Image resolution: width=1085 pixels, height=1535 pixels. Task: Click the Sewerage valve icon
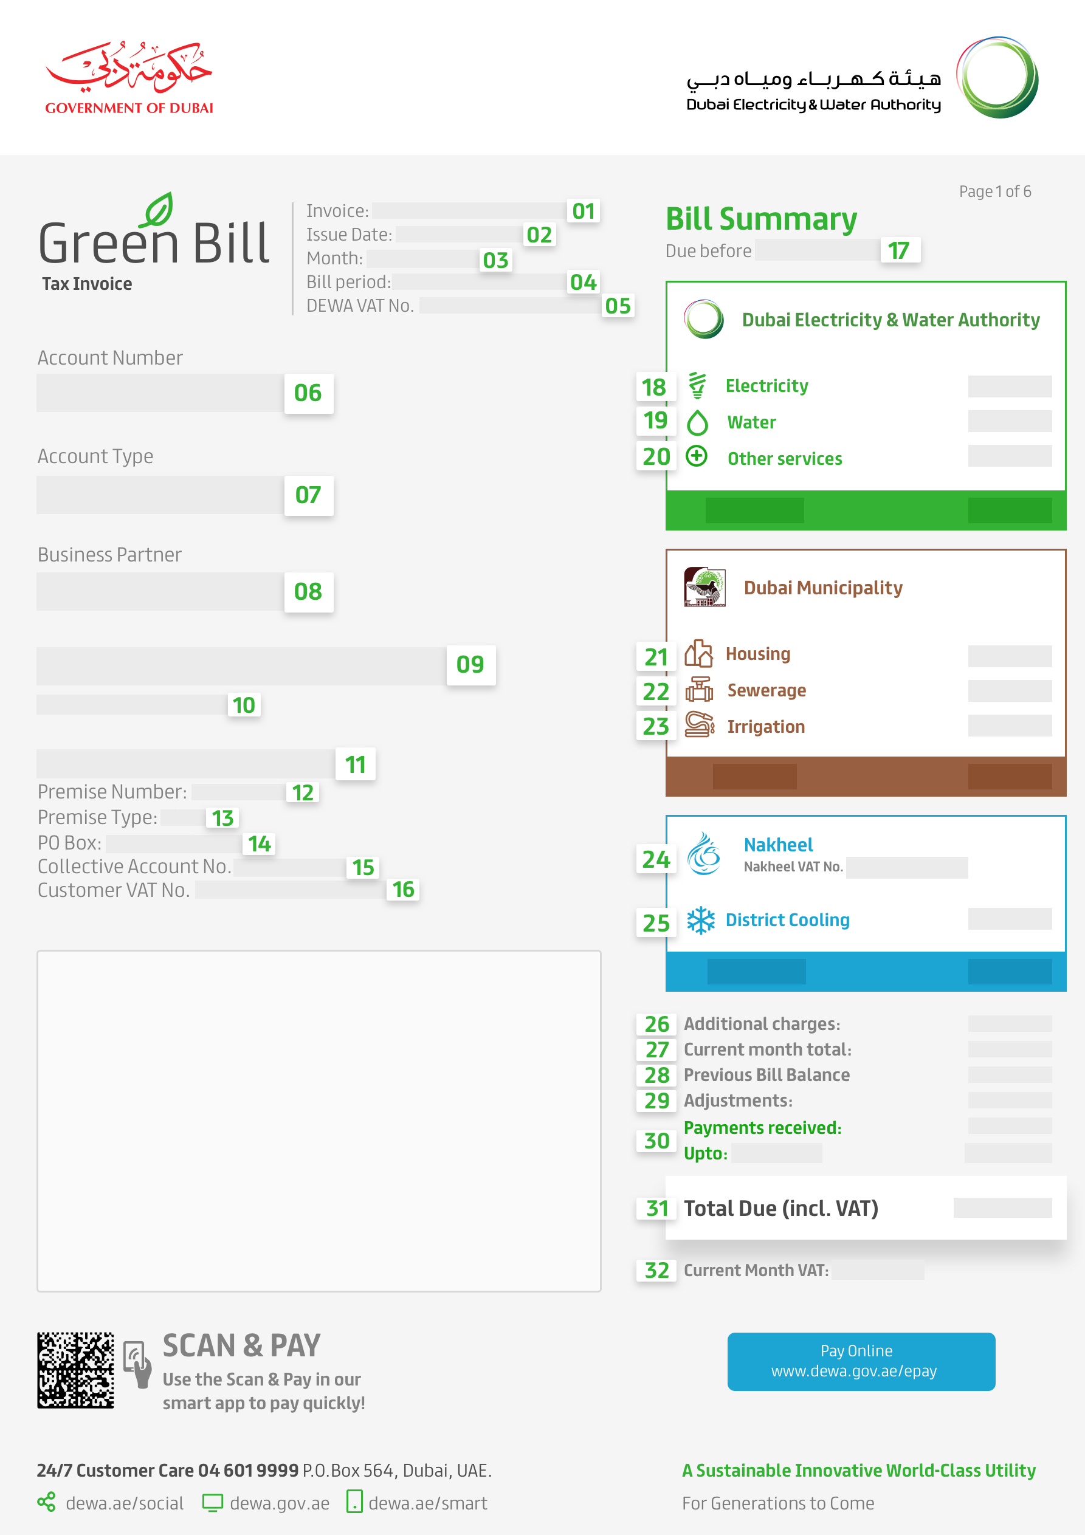click(x=699, y=689)
